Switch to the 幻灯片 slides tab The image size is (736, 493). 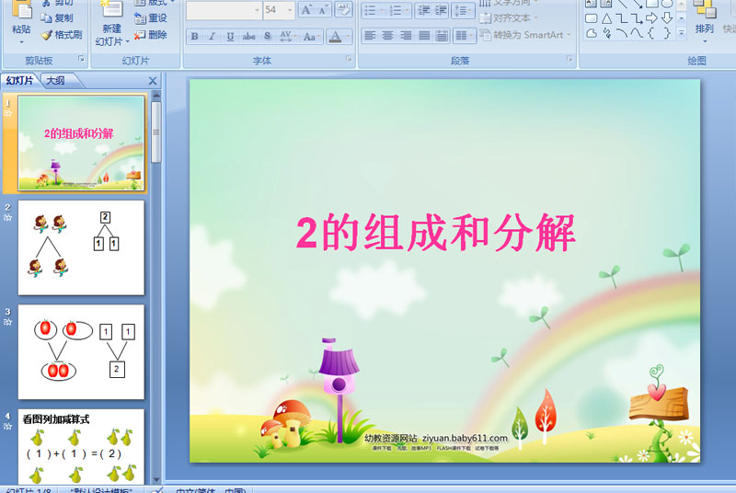click(19, 81)
